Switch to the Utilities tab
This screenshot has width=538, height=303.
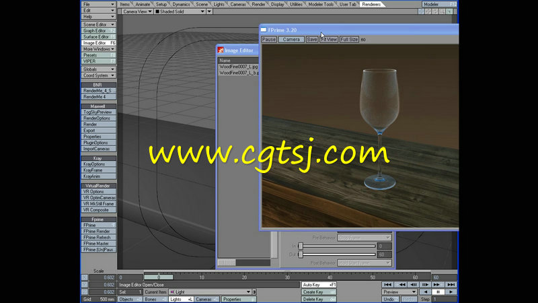click(296, 5)
